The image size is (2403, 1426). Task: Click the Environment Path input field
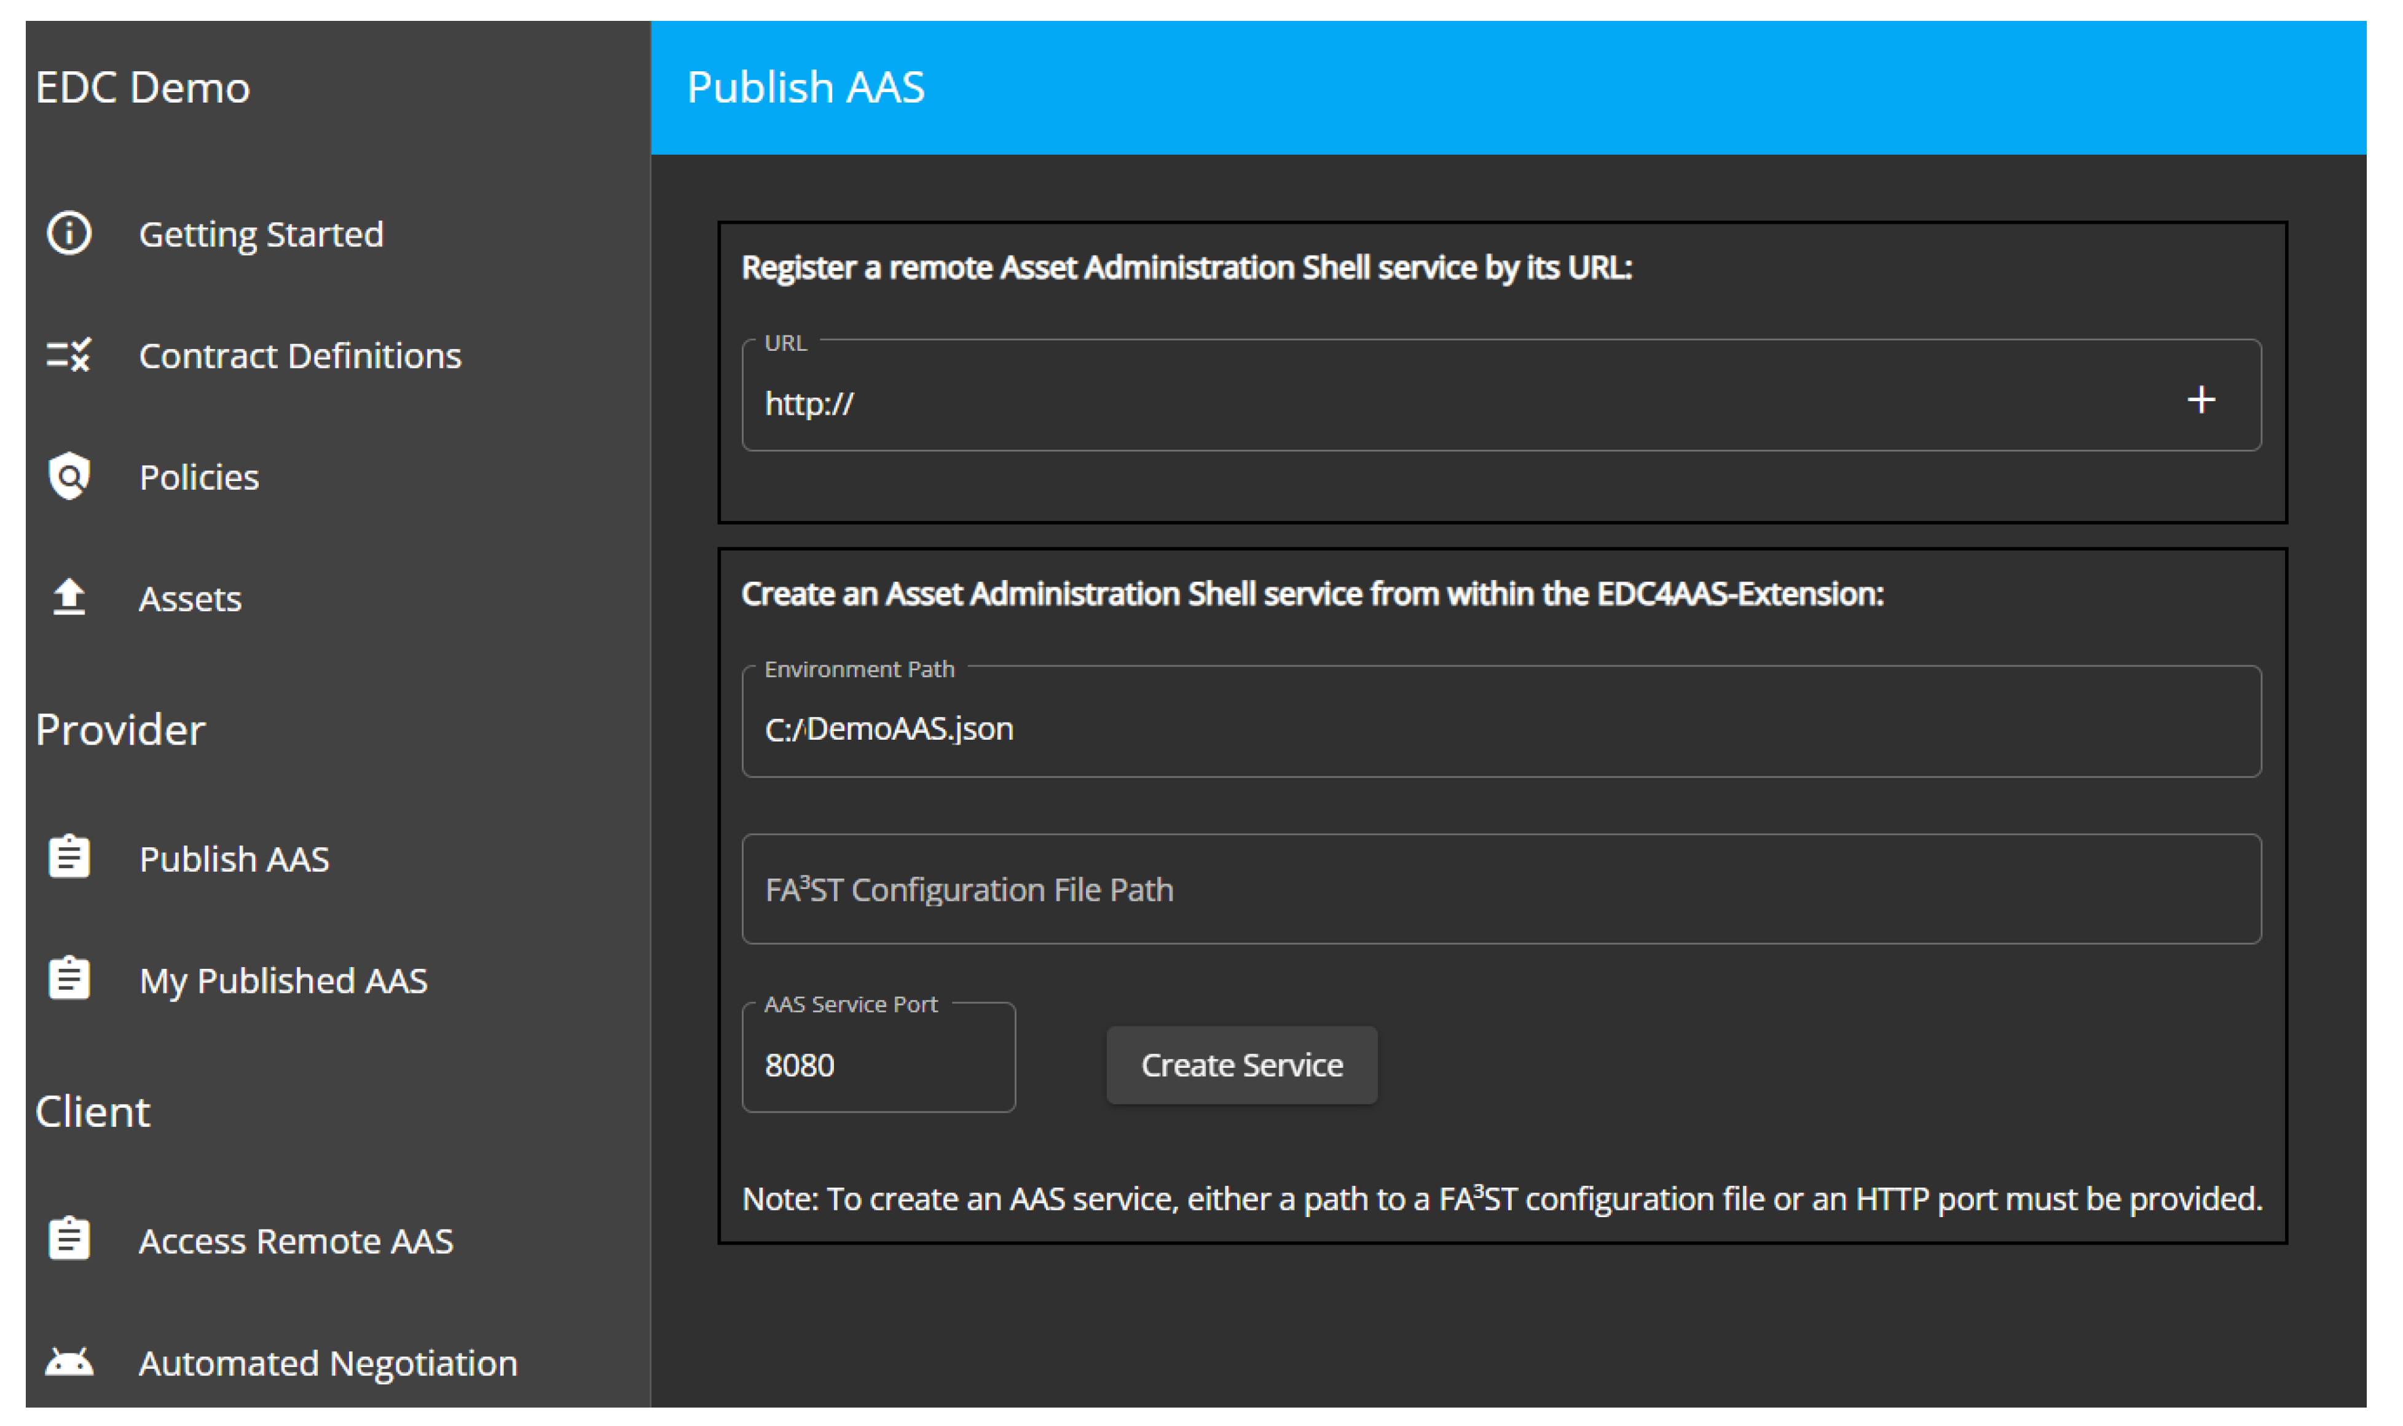click(1501, 722)
